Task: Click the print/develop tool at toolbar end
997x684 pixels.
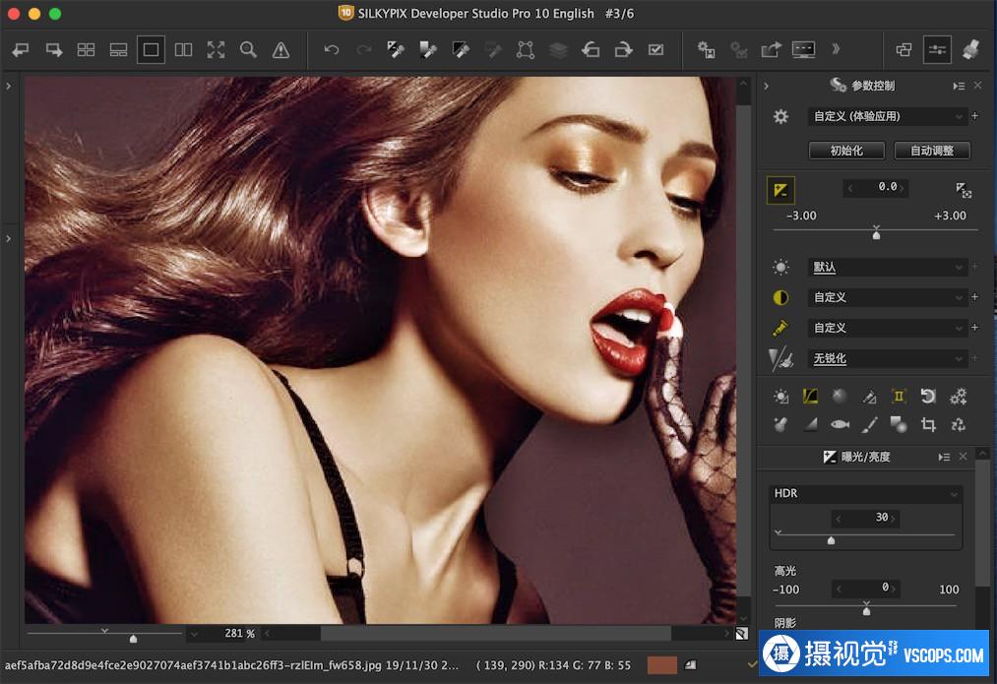Action: coord(970,49)
